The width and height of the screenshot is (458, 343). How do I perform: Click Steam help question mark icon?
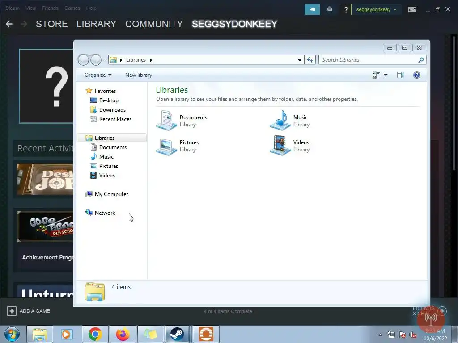point(346,10)
